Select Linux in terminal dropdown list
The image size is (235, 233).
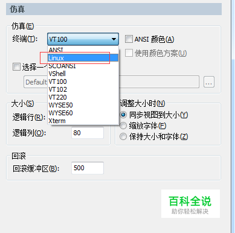(x=83, y=58)
